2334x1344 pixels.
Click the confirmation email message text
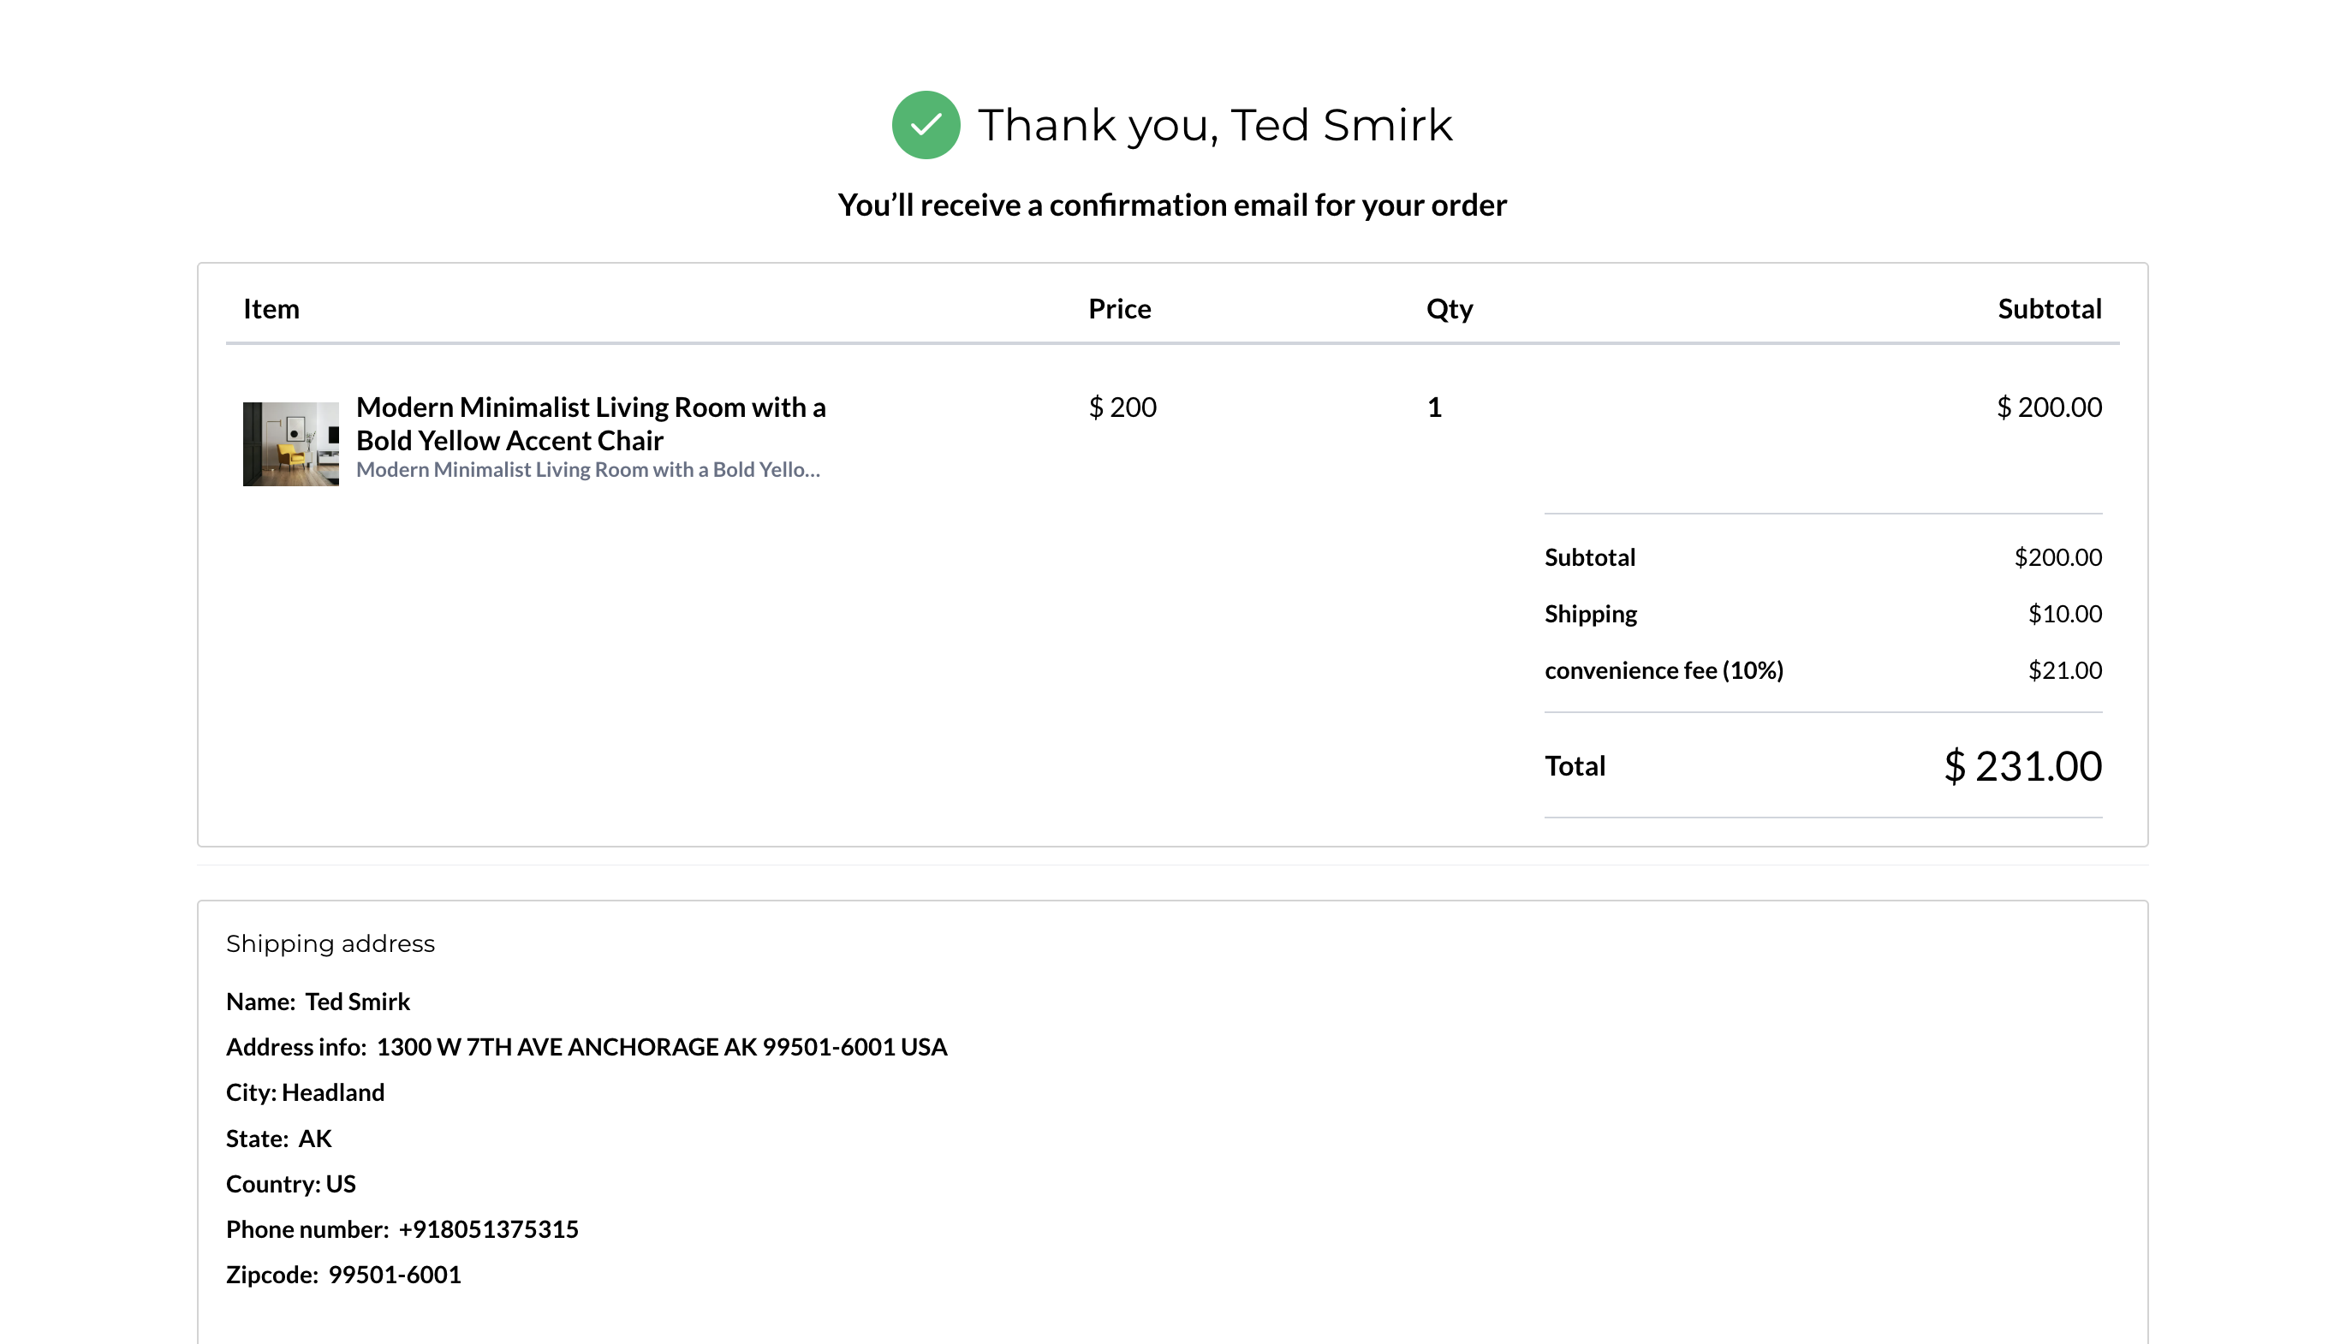(1171, 205)
